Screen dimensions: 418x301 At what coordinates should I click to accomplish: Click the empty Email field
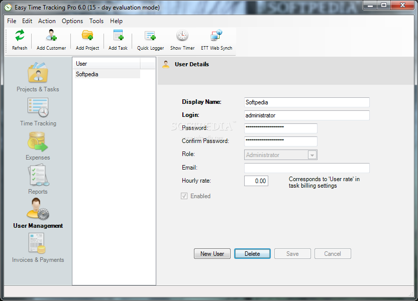point(307,168)
